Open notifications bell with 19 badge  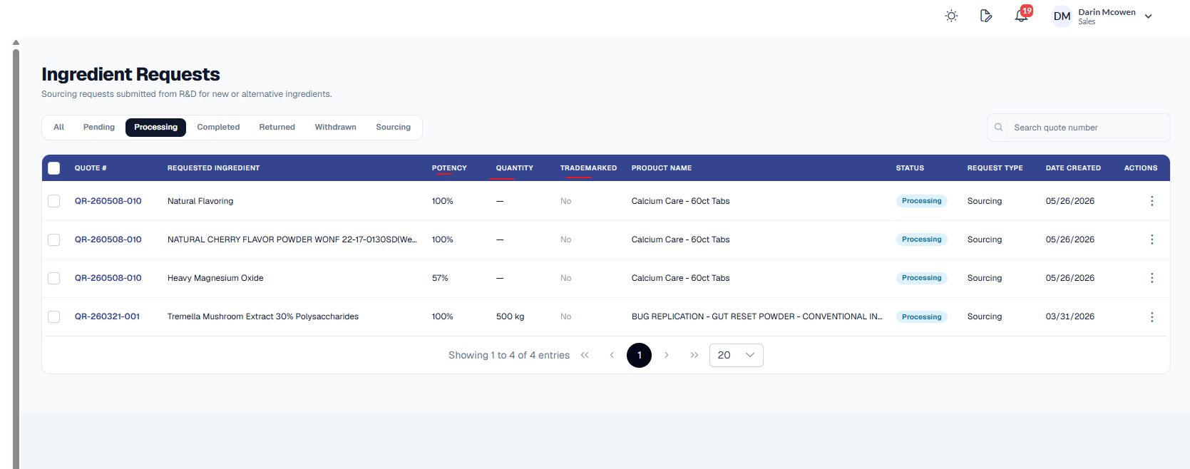click(1022, 16)
